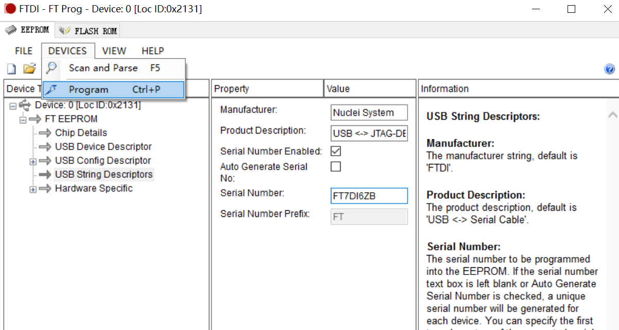The height and width of the screenshot is (330, 619).
Task: Open the HELP menu
Action: click(x=153, y=51)
